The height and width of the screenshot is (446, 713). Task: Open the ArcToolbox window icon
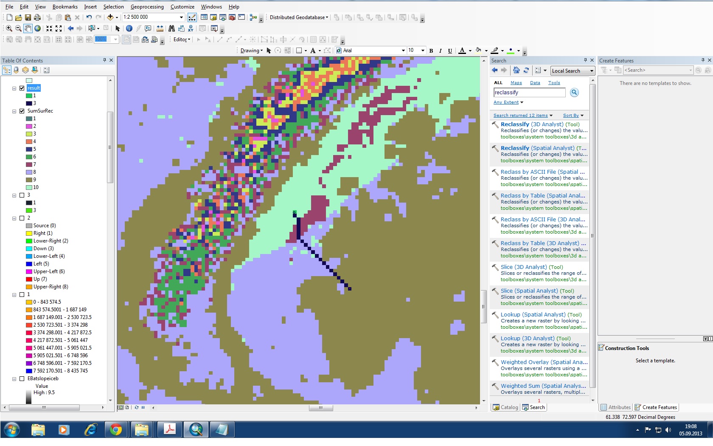pyautogui.click(x=232, y=17)
